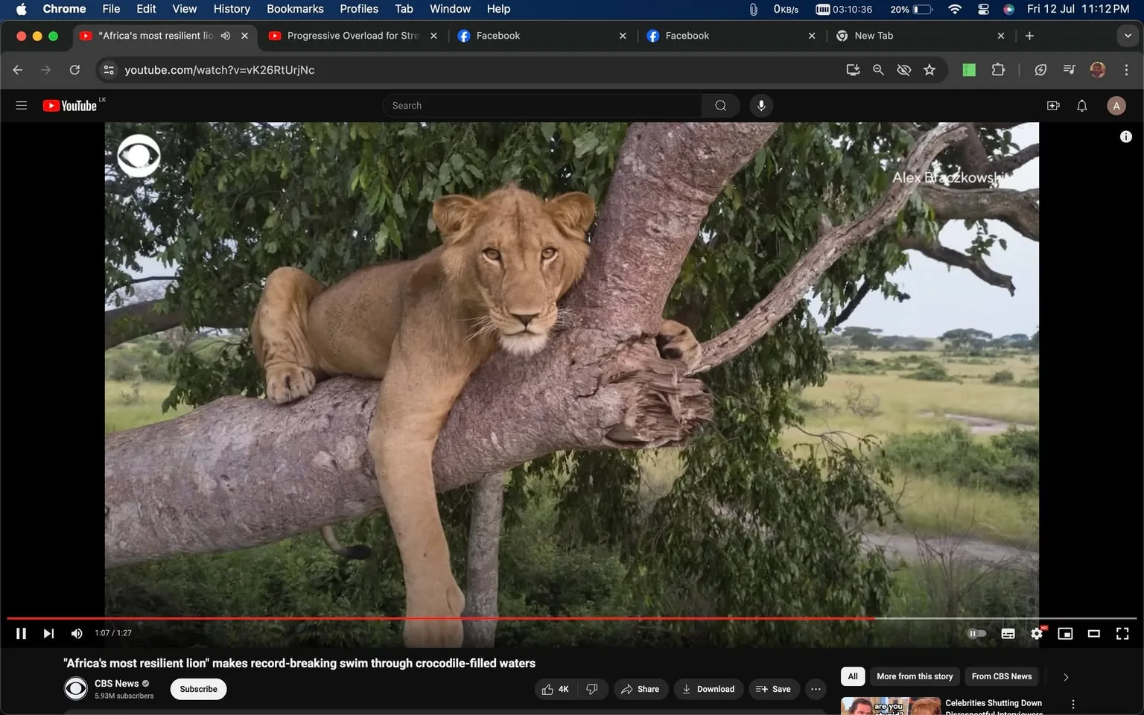The image size is (1144, 715).
Task: Enable subtitles with the captions icon
Action: click(1007, 633)
